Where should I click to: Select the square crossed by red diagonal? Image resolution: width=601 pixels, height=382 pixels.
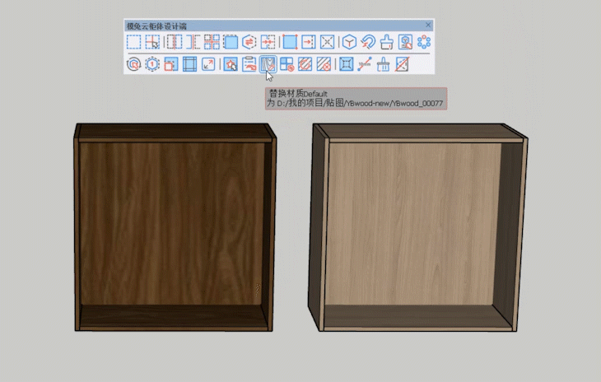coord(403,63)
